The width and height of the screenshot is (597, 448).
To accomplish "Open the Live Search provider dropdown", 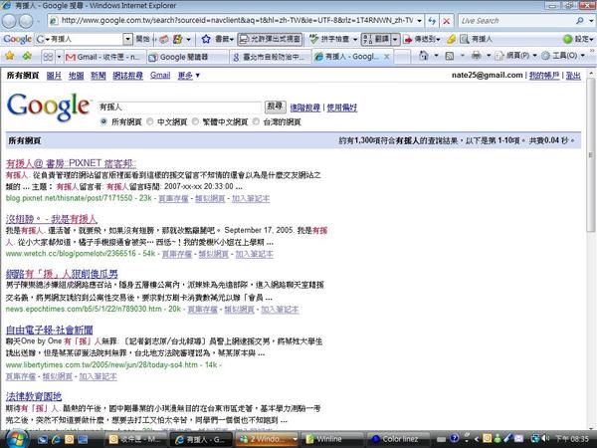I will [x=591, y=21].
